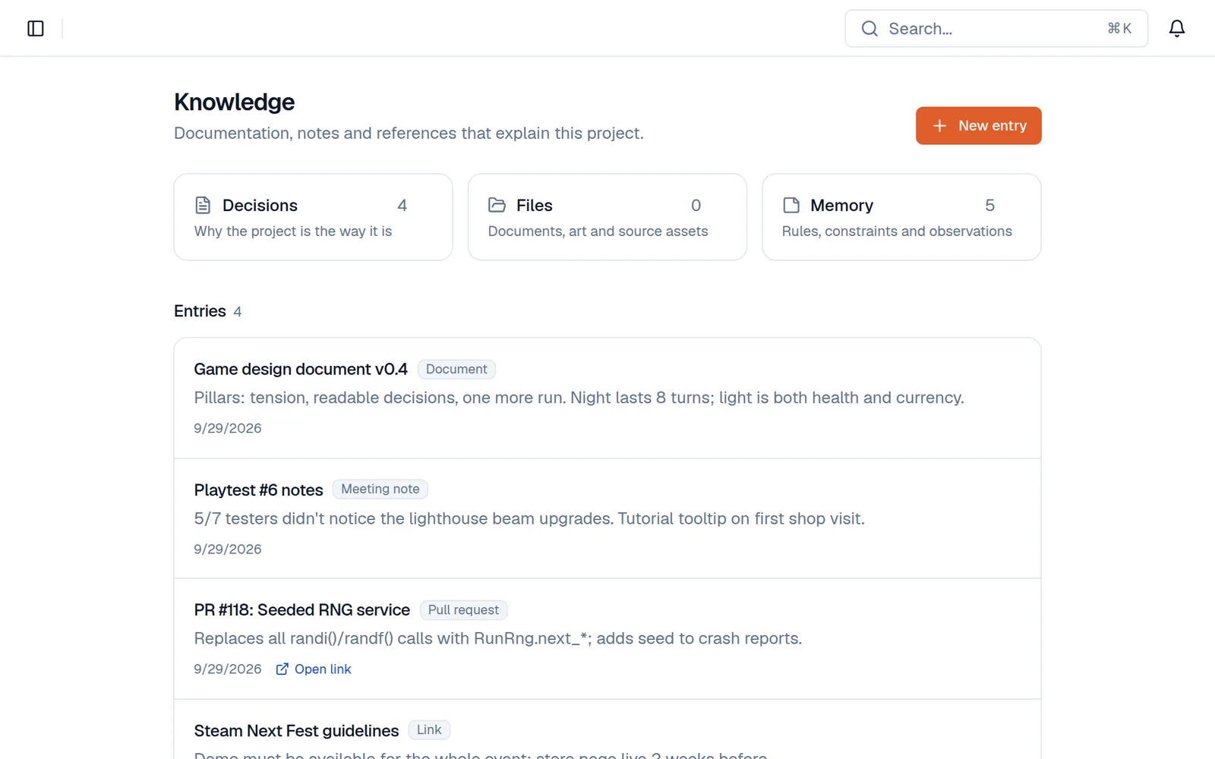Click Playtest #6 notes date 9/29/2026
The image size is (1215, 759).
pos(228,549)
